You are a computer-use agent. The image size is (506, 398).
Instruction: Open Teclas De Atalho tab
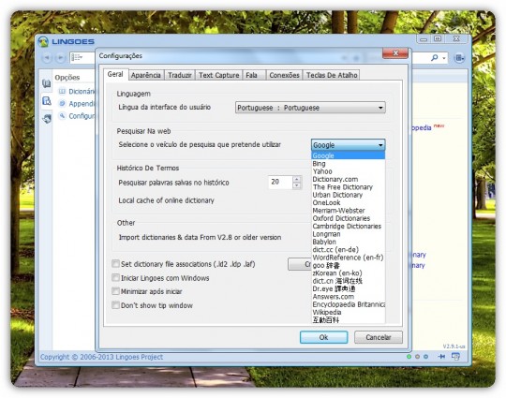click(332, 75)
